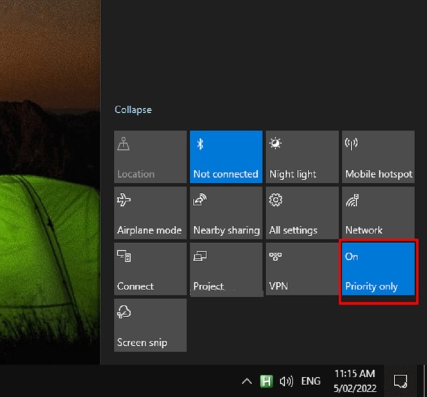Open the taskbar clock and date
This screenshot has width=427, height=397.
355,381
